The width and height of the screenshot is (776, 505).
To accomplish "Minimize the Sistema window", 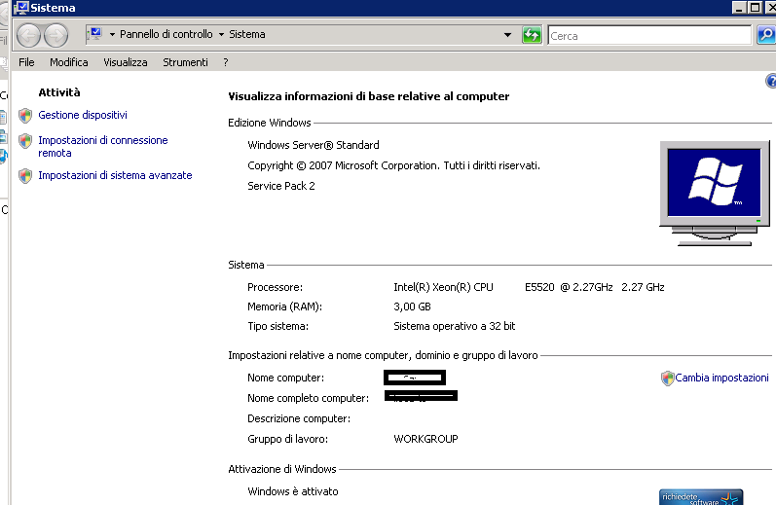I will pos(739,8).
